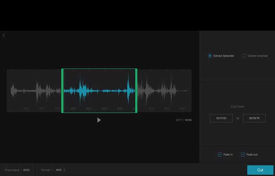The height and width of the screenshot is (176, 275).
Task: Play the audio preview
Action: click(99, 120)
